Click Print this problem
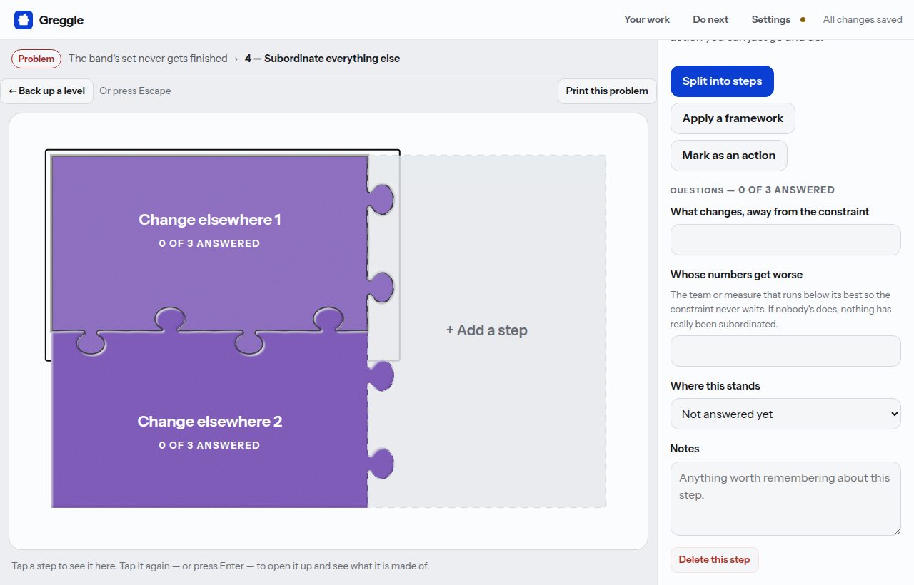The image size is (914, 585). pos(607,91)
